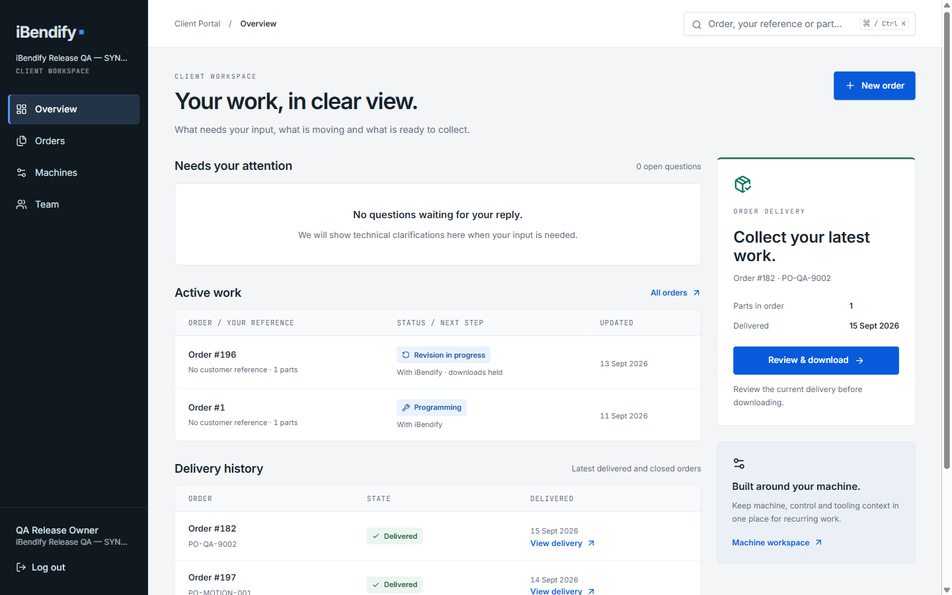Click Order #197 in Delivery history
952x595 pixels.
tap(212, 577)
